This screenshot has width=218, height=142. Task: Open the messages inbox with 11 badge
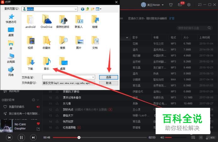(x=180, y=5)
